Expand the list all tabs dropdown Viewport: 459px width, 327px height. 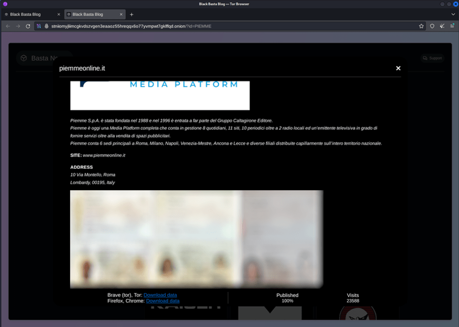pyautogui.click(x=452, y=15)
